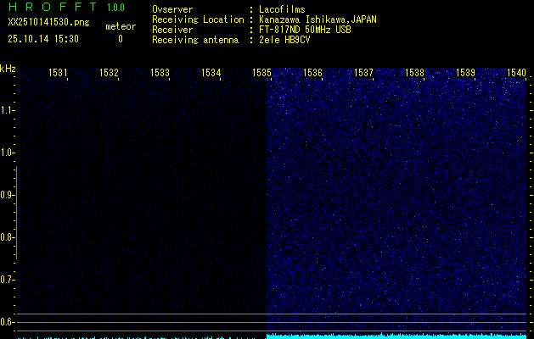The image size is (534, 339).
Task: Click the 1538 time tick label
Action: pyautogui.click(x=414, y=74)
